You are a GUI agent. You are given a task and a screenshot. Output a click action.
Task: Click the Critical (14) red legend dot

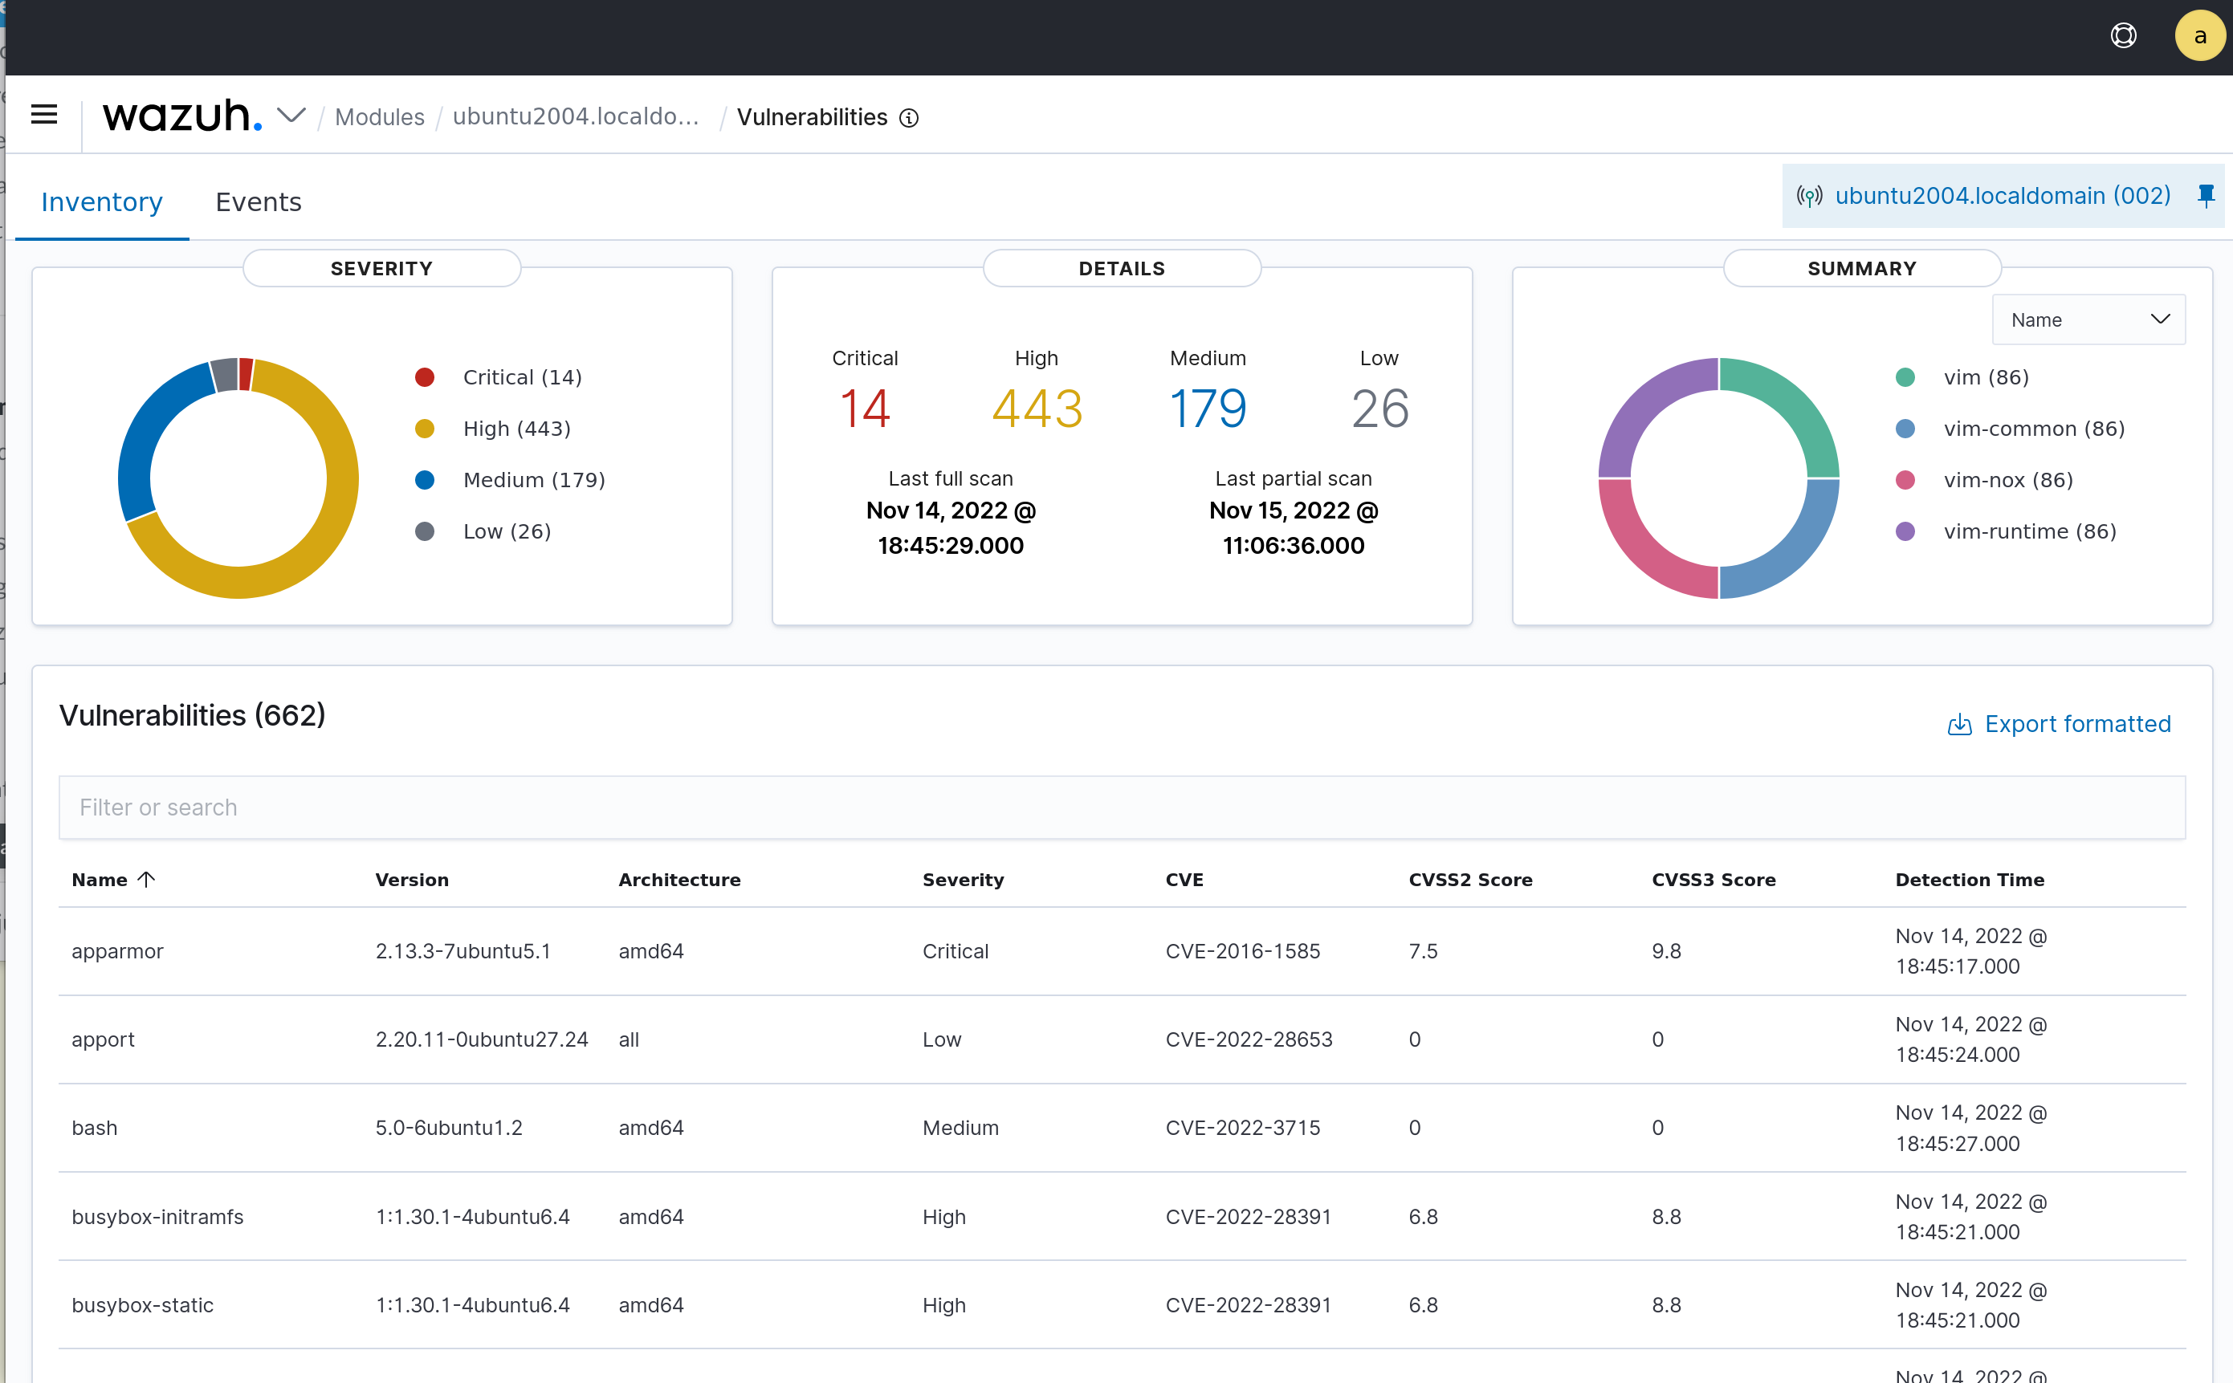pos(425,376)
